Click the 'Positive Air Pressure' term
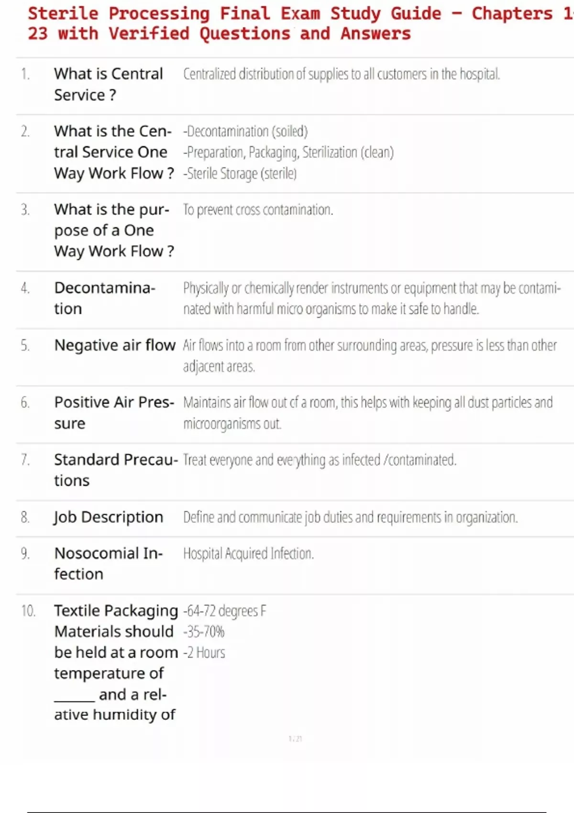This screenshot has height=813, width=574. tap(114, 412)
